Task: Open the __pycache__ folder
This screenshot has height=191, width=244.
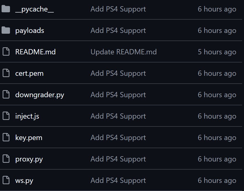Action: 34,9
